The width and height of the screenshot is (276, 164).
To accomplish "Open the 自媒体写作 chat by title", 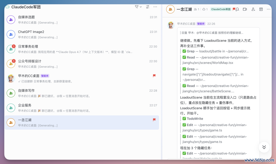I will click(26, 91).
